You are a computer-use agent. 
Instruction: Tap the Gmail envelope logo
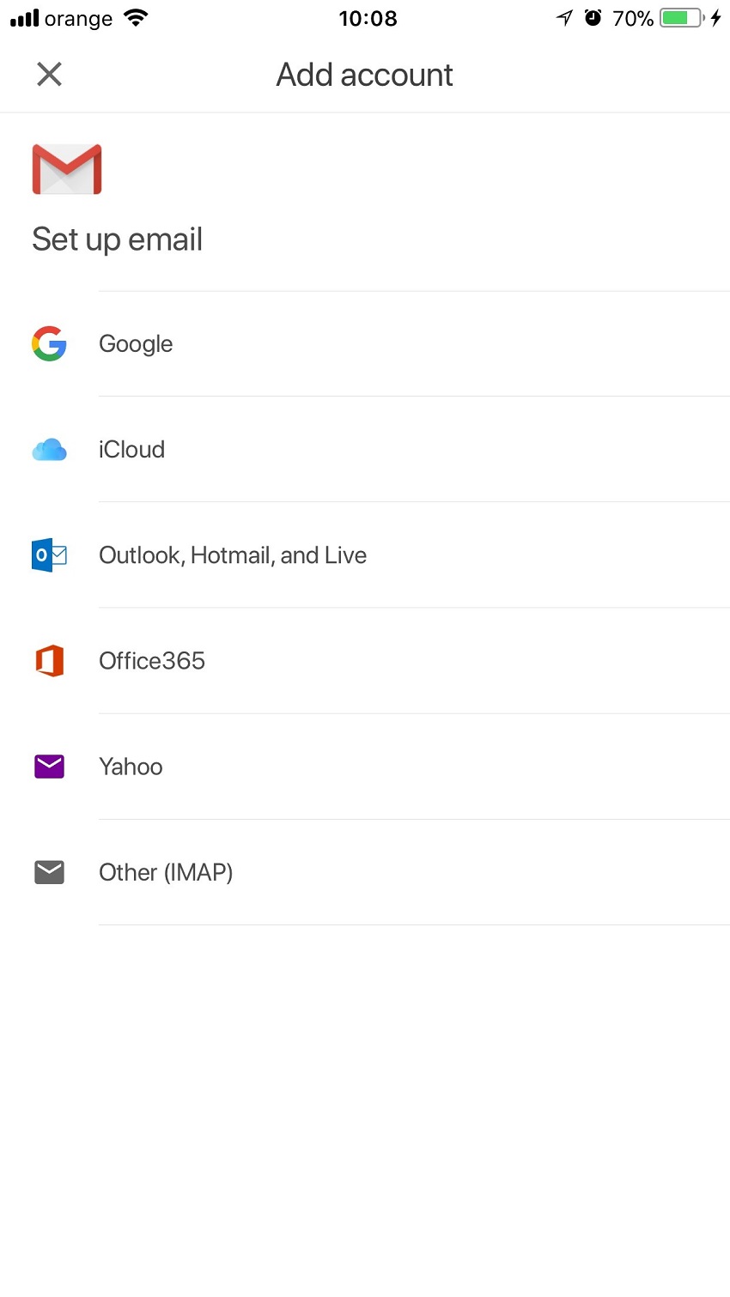[x=67, y=169]
